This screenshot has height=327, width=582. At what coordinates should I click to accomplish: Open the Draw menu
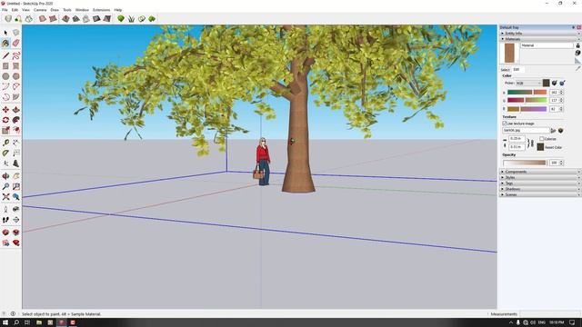pos(55,10)
